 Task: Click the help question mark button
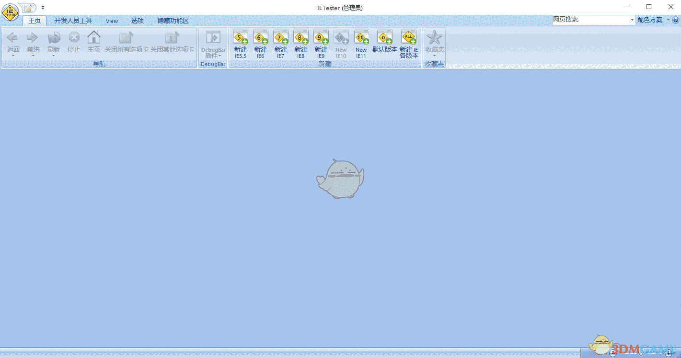click(x=676, y=20)
